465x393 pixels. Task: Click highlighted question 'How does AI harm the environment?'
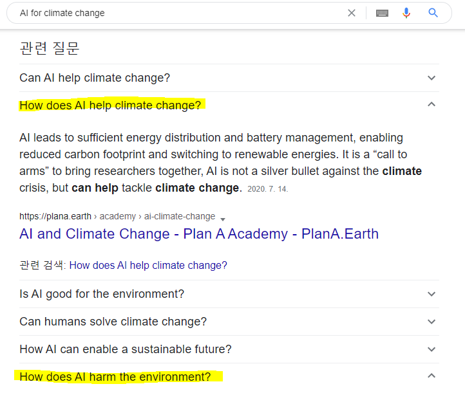(x=115, y=377)
